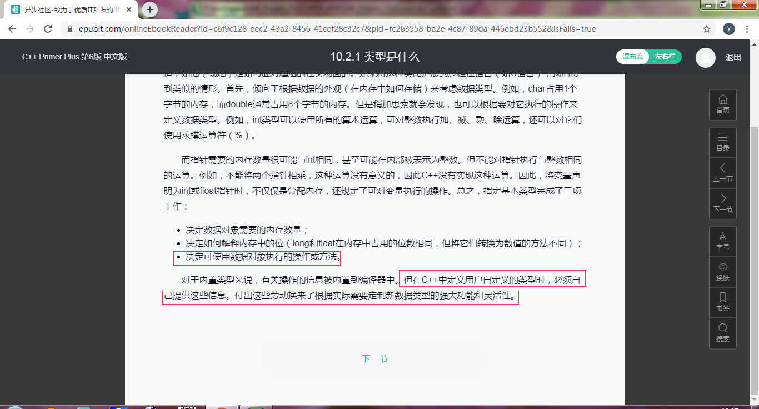This screenshot has height=409, width=759.
Task: Click inside the browser address bar
Action: click(x=333, y=29)
